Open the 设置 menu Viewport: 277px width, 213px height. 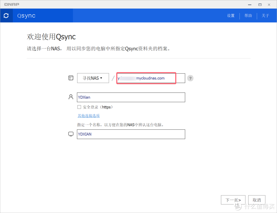(231, 16)
